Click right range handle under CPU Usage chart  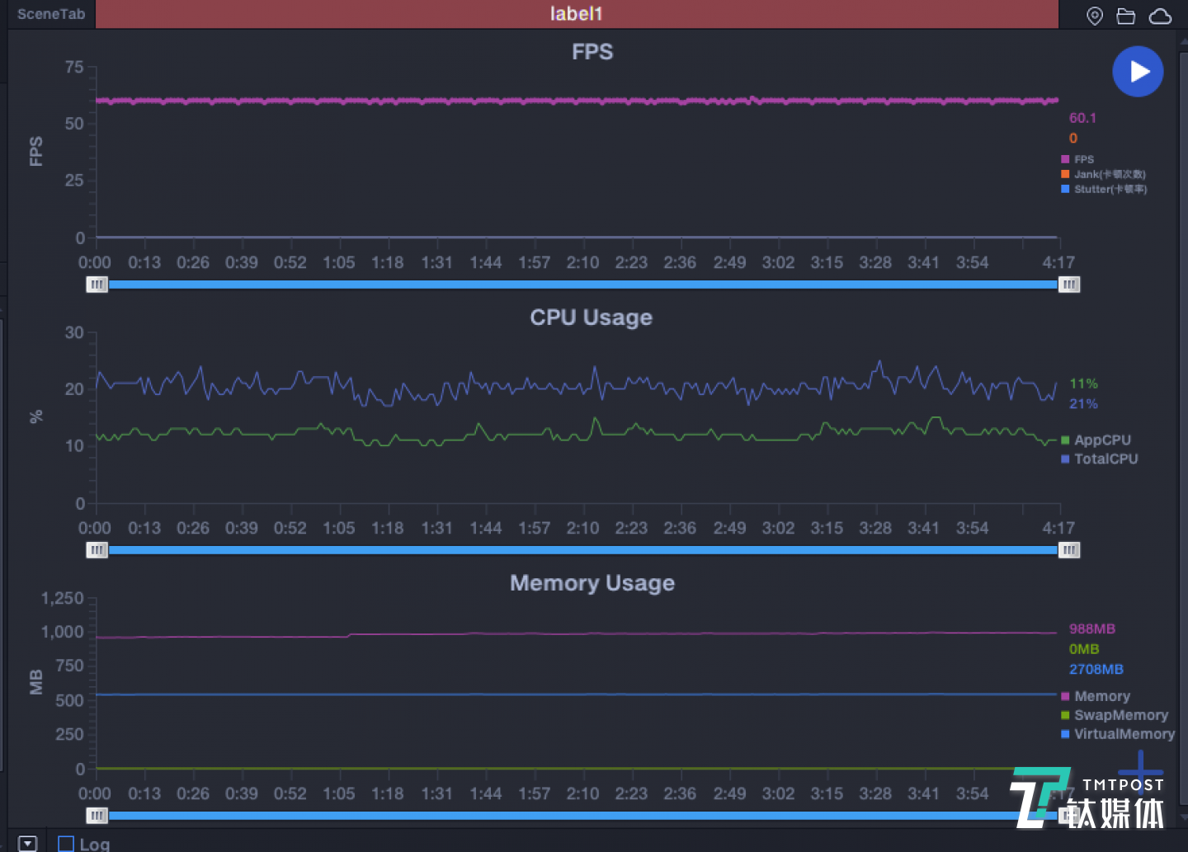tap(1069, 550)
